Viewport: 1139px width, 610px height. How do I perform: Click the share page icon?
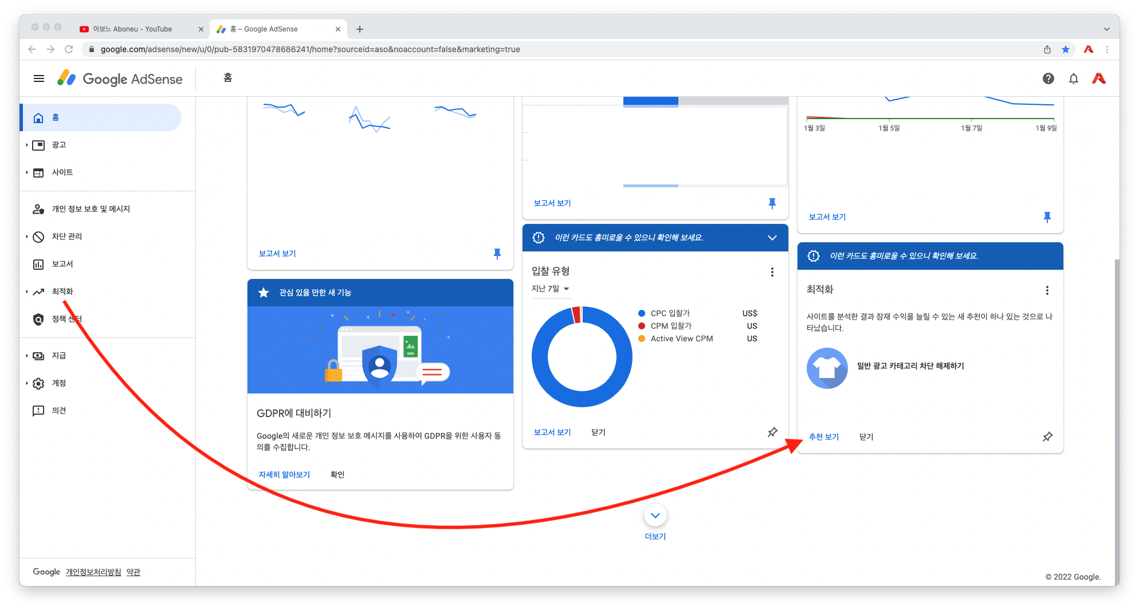click(1047, 49)
